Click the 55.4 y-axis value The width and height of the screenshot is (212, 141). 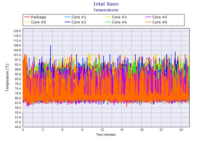point(18,112)
